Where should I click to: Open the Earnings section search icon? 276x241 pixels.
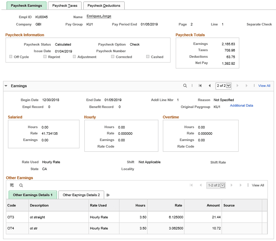tap(186, 86)
